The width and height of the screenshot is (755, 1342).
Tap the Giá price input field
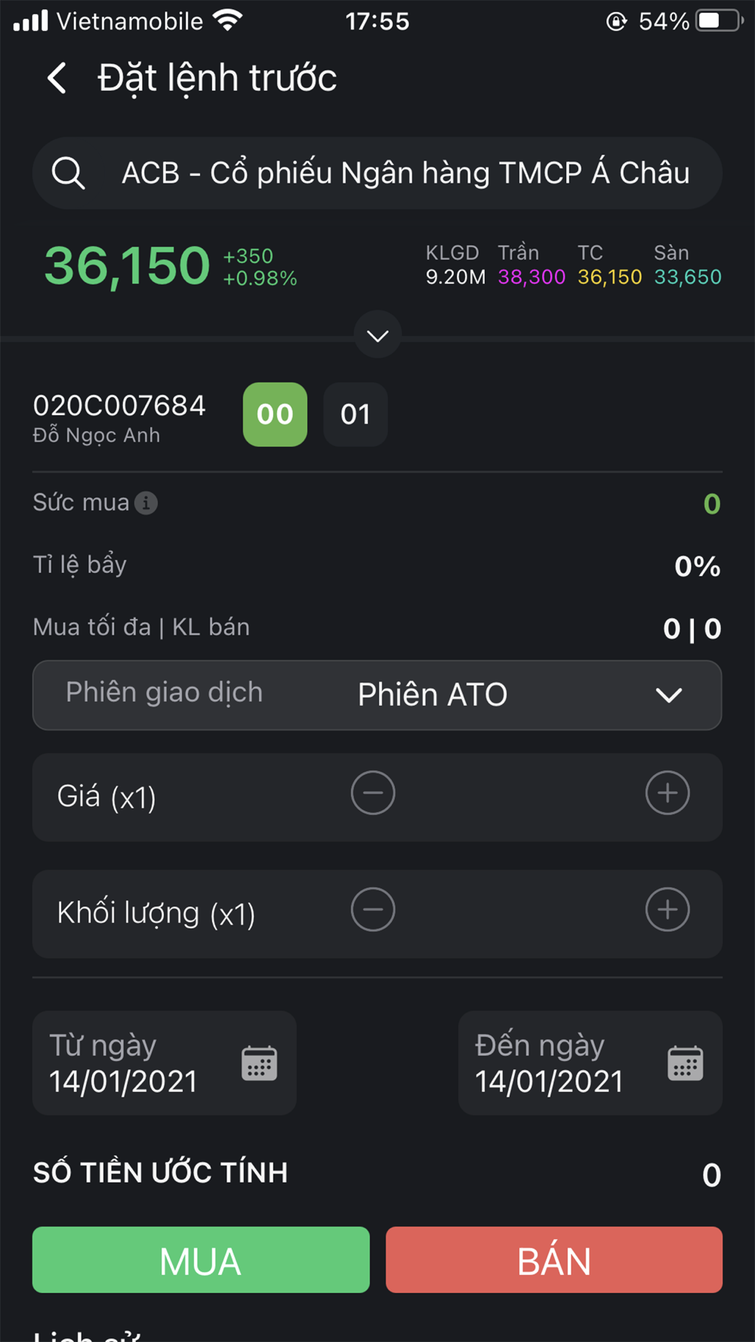click(519, 796)
